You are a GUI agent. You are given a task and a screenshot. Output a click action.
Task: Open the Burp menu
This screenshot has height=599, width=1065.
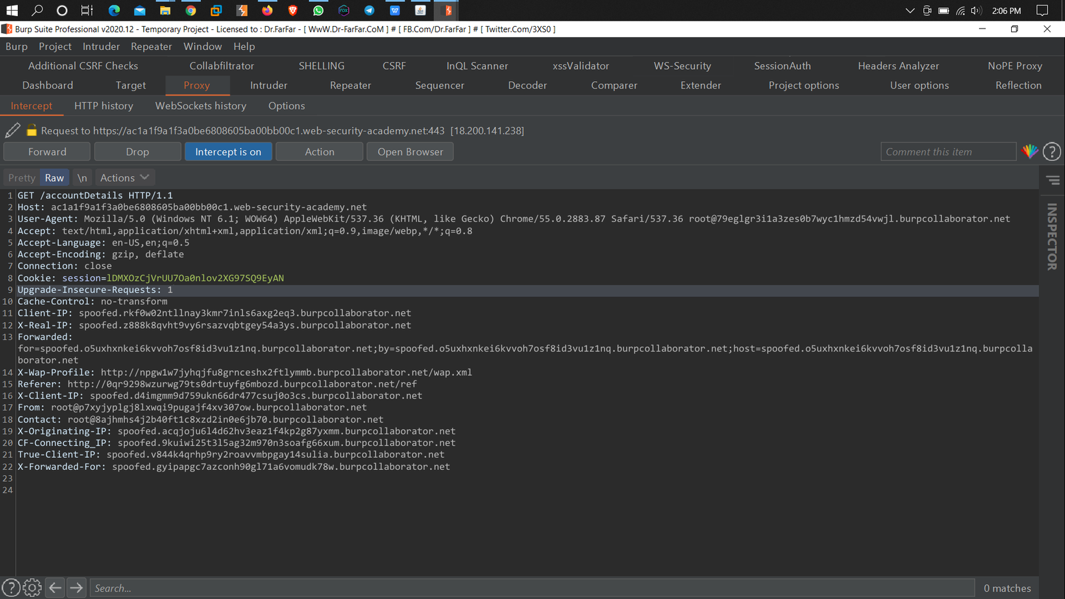coord(17,47)
